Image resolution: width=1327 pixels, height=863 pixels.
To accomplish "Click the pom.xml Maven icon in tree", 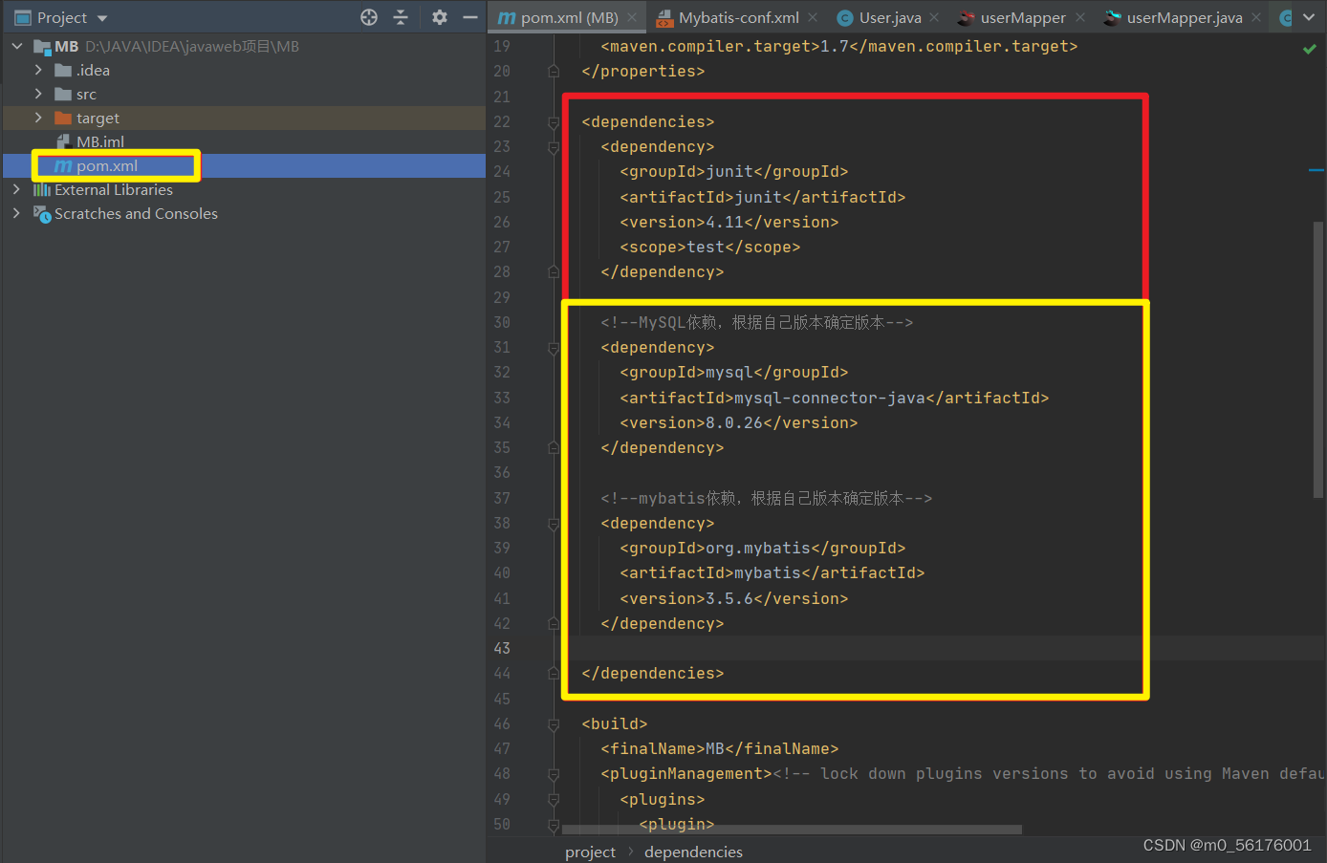I will pyautogui.click(x=63, y=164).
